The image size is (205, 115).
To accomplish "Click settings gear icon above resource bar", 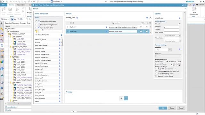I will click(x=2, y=23).
